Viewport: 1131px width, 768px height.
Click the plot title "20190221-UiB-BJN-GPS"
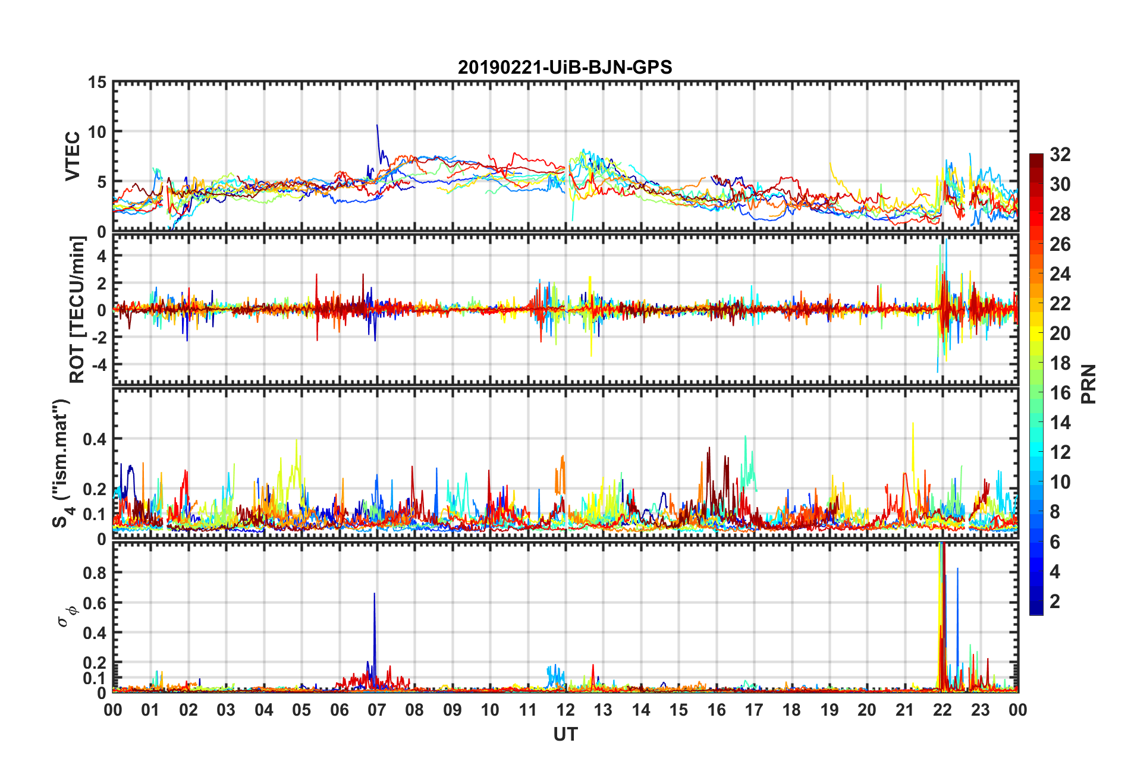click(565, 67)
